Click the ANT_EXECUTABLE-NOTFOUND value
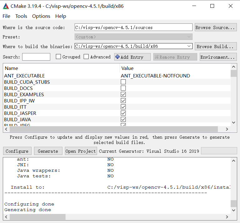240x223 pixels. pyautogui.click(x=155, y=76)
